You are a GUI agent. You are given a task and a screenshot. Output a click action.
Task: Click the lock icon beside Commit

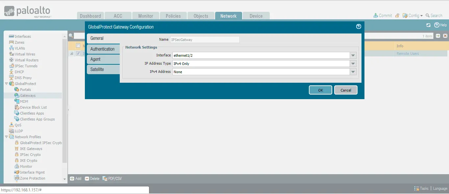coord(397,15)
